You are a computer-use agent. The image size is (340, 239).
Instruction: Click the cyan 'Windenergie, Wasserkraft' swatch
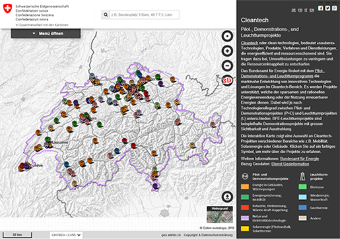tap(302, 197)
